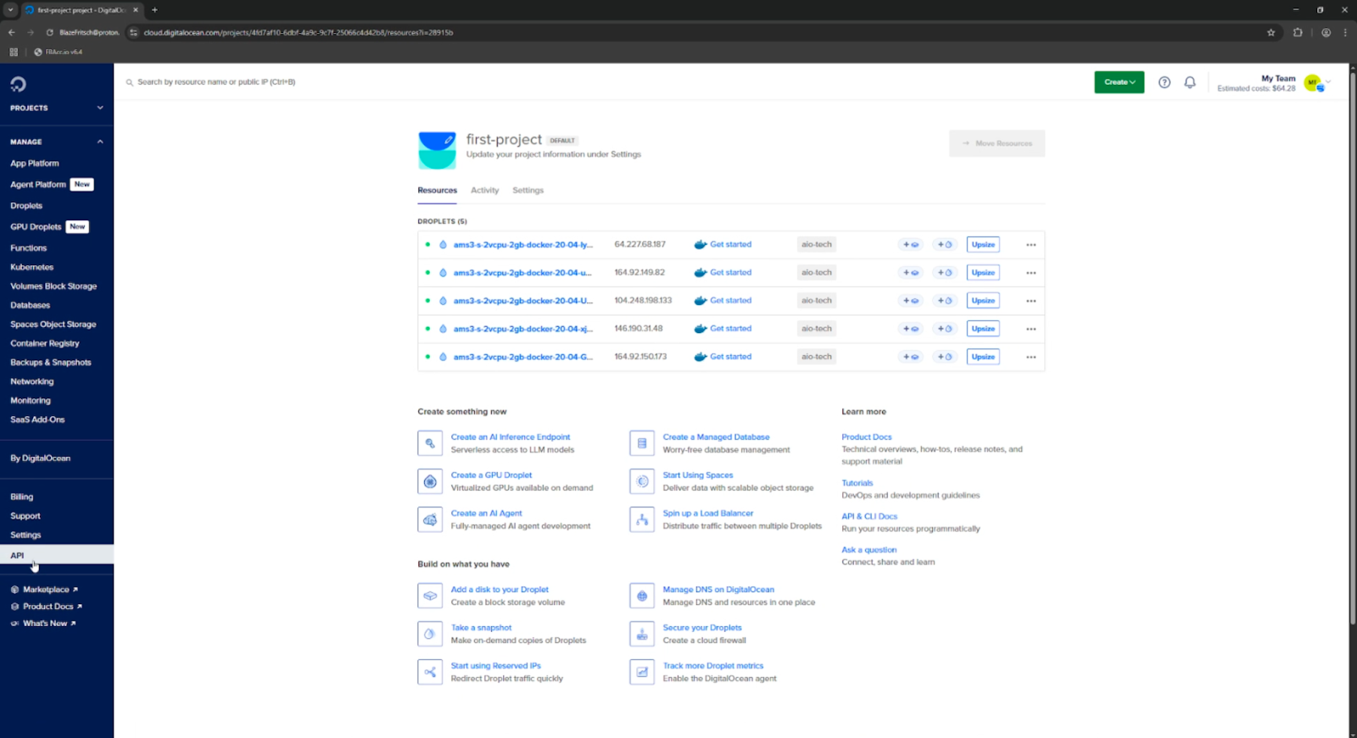Open API in the sidebar

tap(57, 555)
